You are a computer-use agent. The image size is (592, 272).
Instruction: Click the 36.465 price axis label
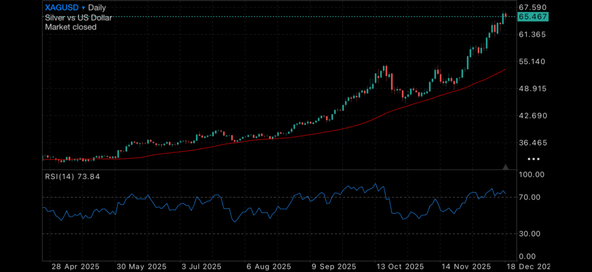[x=532, y=143]
